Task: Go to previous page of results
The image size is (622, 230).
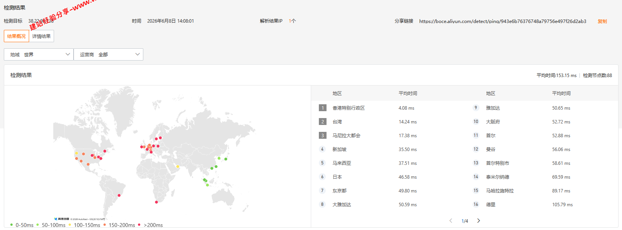Action: [451, 220]
